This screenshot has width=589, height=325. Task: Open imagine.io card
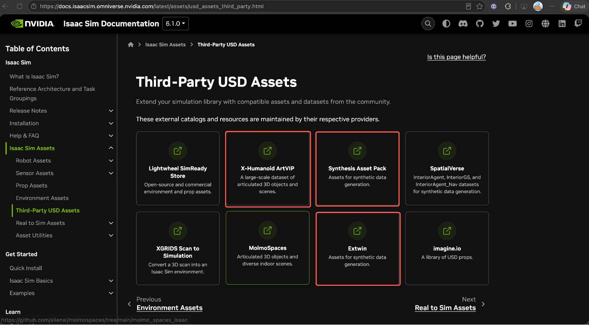(x=447, y=248)
